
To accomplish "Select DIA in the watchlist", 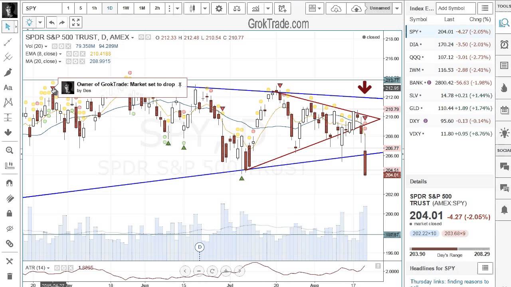I will (x=450, y=44).
